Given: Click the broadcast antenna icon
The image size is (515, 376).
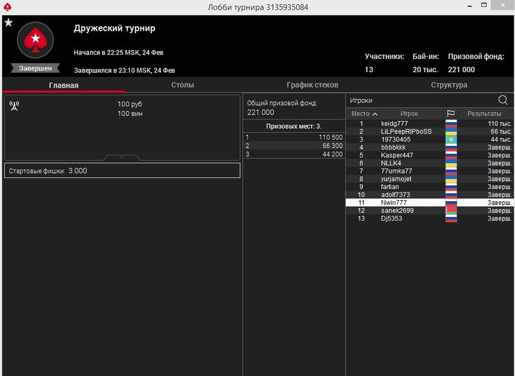Looking at the screenshot, I should (14, 105).
